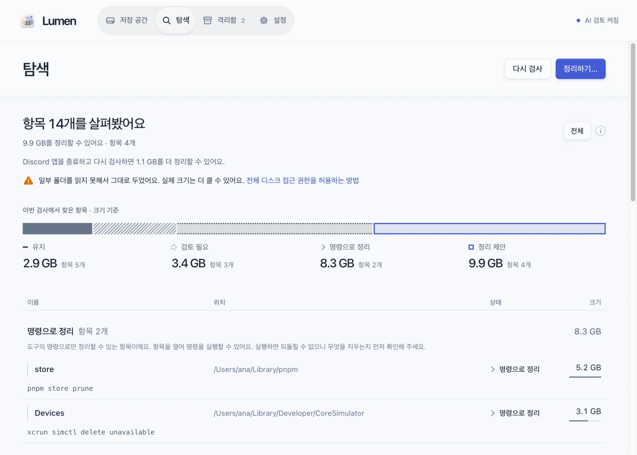Viewport: 637px width, 455px height.
Task: Go to the 설정 tab
Action: click(273, 20)
